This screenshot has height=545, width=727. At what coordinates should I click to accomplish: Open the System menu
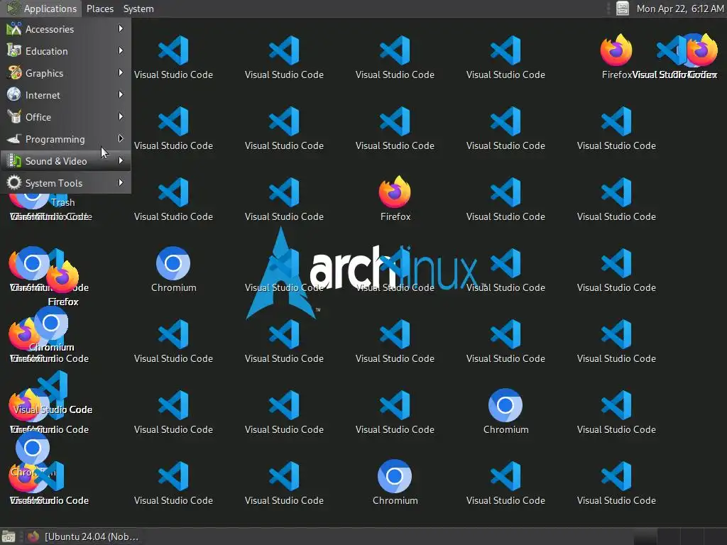138,9
